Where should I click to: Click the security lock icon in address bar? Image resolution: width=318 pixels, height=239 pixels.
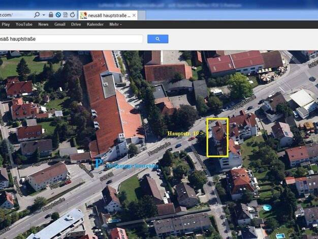51,15
